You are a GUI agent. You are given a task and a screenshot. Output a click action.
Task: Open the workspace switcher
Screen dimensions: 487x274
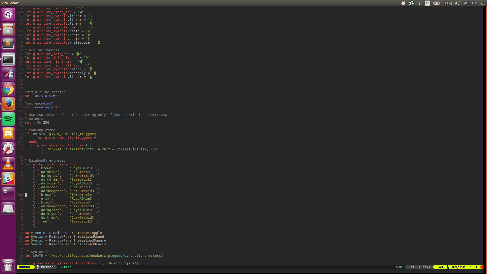pos(8,194)
